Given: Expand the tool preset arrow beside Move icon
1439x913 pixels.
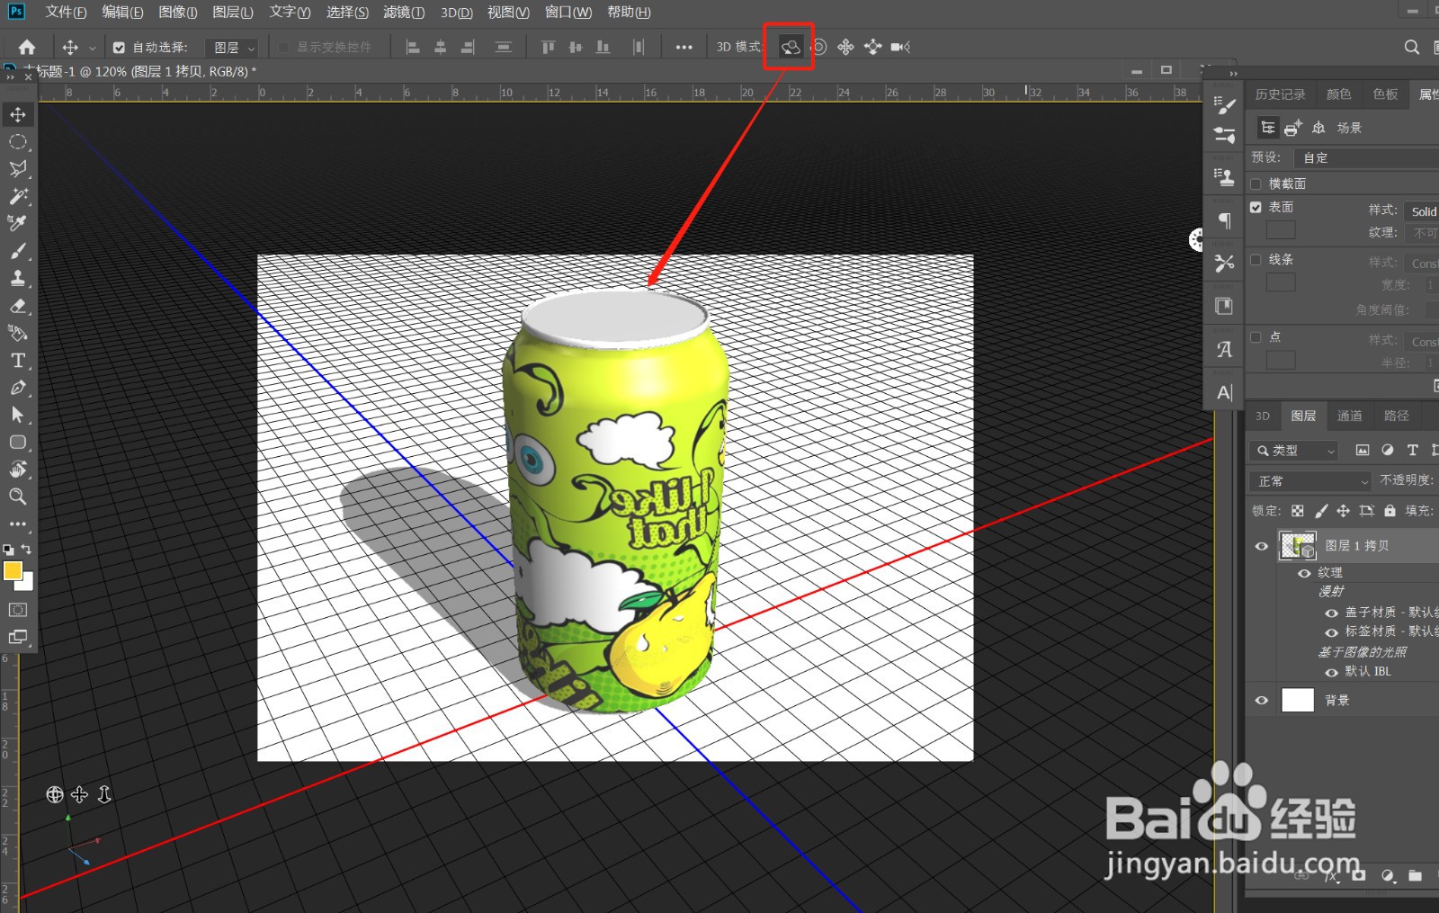Looking at the screenshot, I should [92, 48].
